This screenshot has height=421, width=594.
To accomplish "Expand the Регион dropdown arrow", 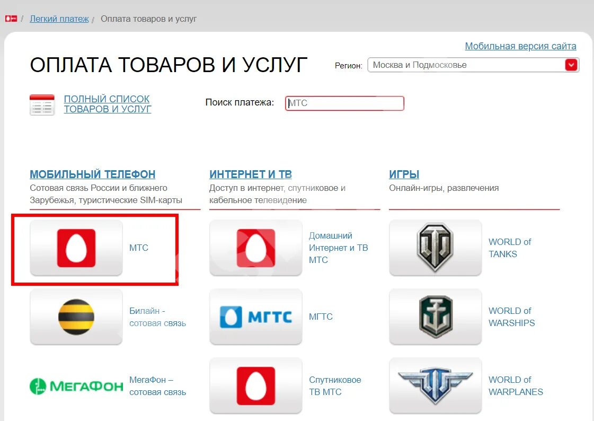I will 571,65.
